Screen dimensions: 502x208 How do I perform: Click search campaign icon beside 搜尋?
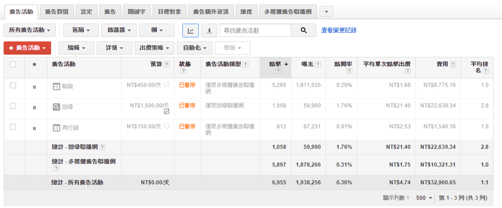[56, 107]
